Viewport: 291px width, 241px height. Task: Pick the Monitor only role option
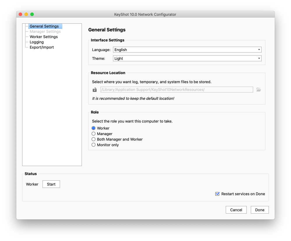(94, 145)
